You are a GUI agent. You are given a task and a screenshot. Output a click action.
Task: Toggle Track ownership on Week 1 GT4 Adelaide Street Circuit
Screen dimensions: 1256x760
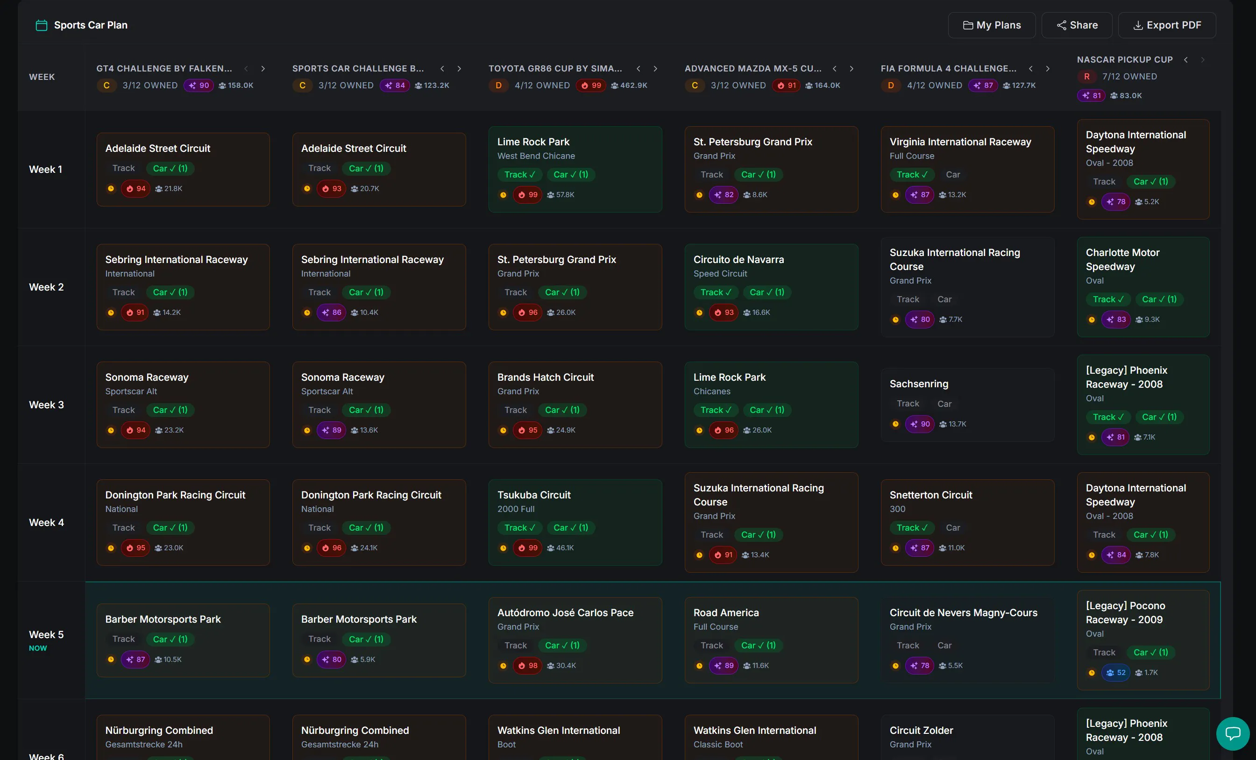123,168
